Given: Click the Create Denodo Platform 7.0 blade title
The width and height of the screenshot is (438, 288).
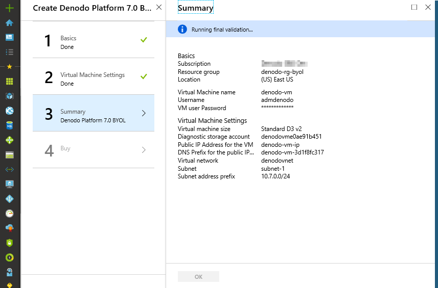Looking at the screenshot, I should click(92, 8).
